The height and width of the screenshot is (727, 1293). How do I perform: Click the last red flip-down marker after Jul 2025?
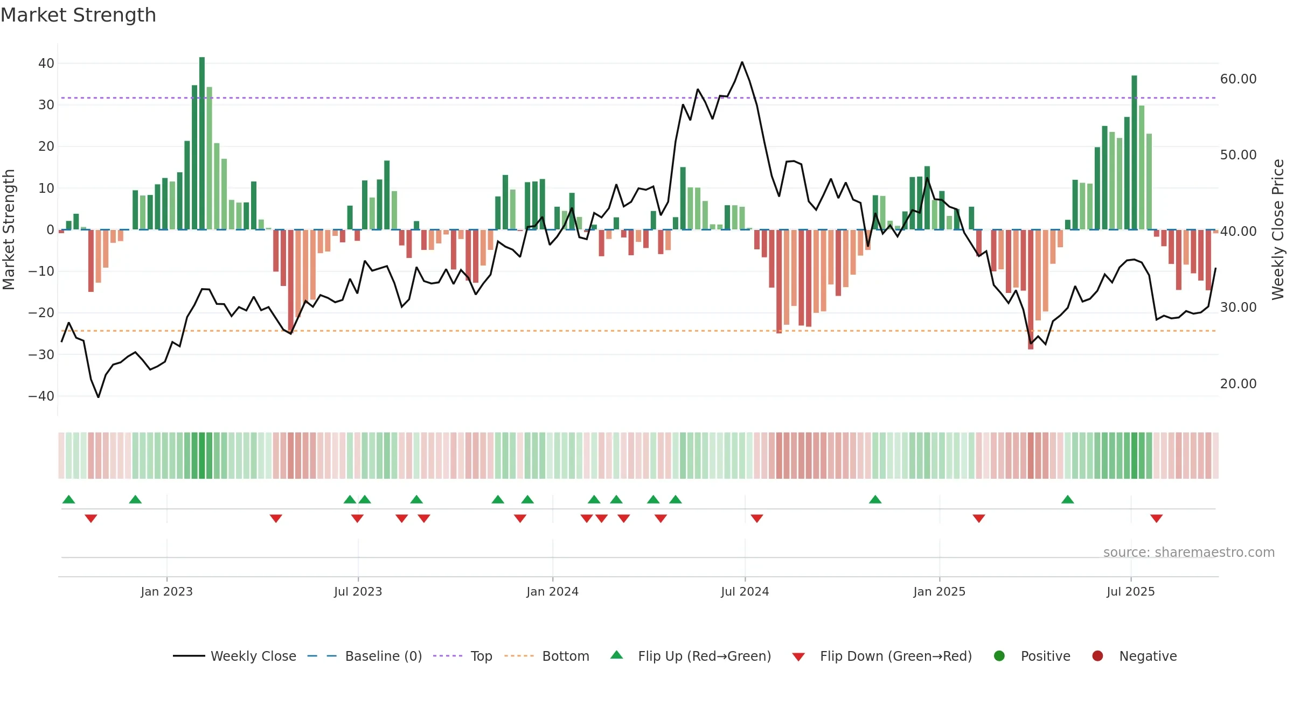[x=1156, y=519]
